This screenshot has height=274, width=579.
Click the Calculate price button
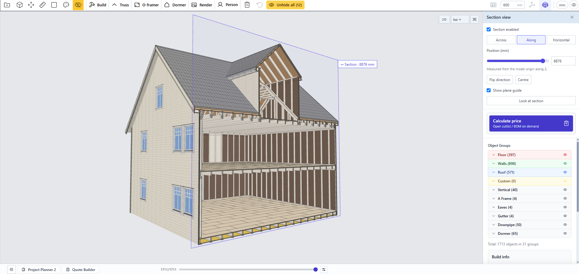coord(531,123)
